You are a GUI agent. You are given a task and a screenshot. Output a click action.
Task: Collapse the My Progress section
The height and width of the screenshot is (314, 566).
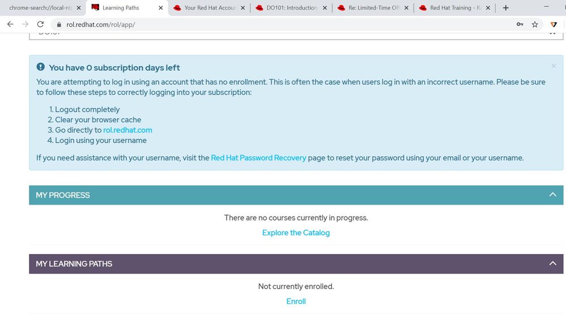[x=553, y=195]
